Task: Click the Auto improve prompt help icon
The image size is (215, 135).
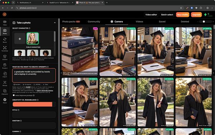Action: (34, 95)
